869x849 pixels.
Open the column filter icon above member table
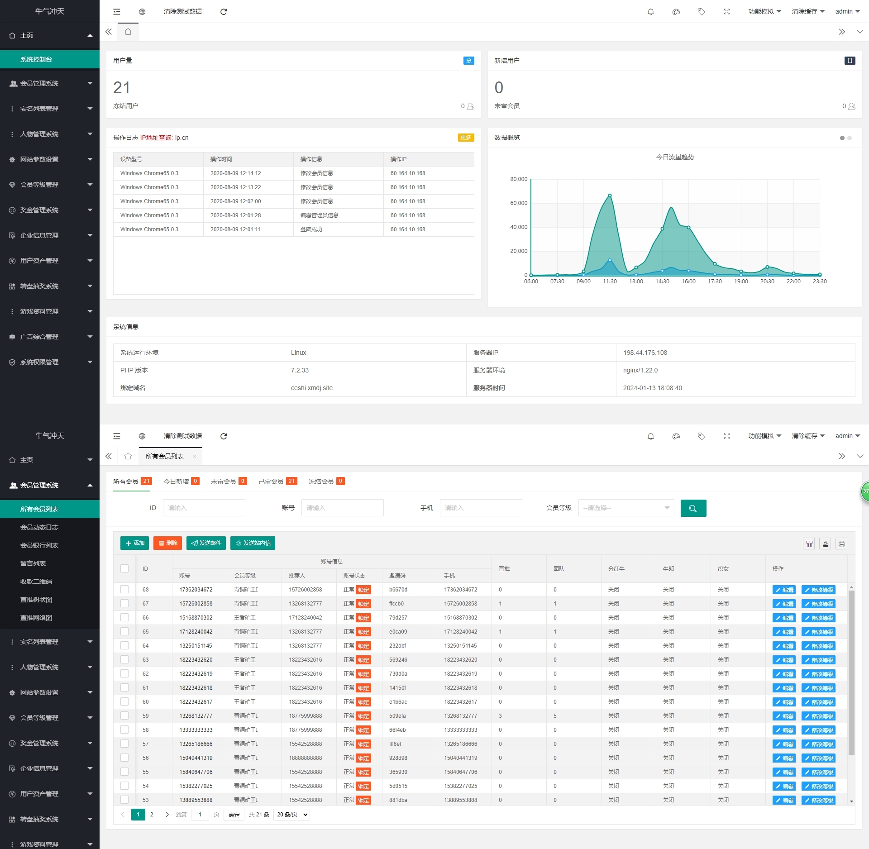point(810,544)
